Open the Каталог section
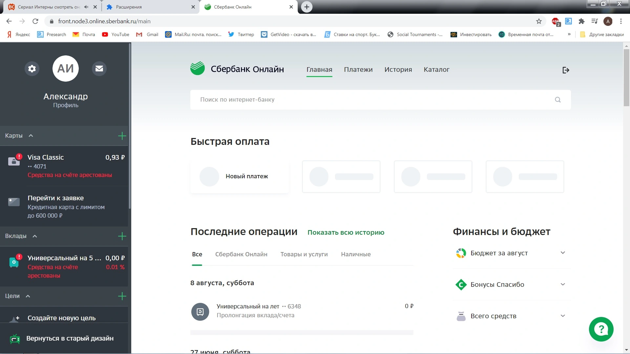The height and width of the screenshot is (354, 630). pos(436,69)
